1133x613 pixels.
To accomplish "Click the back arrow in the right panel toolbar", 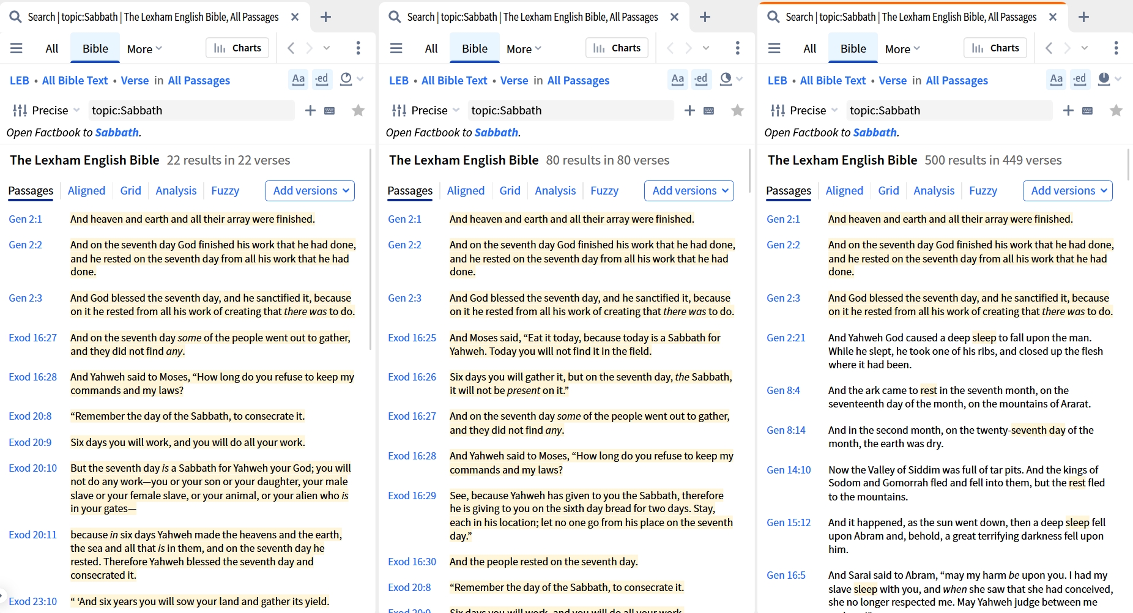I will pyautogui.click(x=1049, y=48).
